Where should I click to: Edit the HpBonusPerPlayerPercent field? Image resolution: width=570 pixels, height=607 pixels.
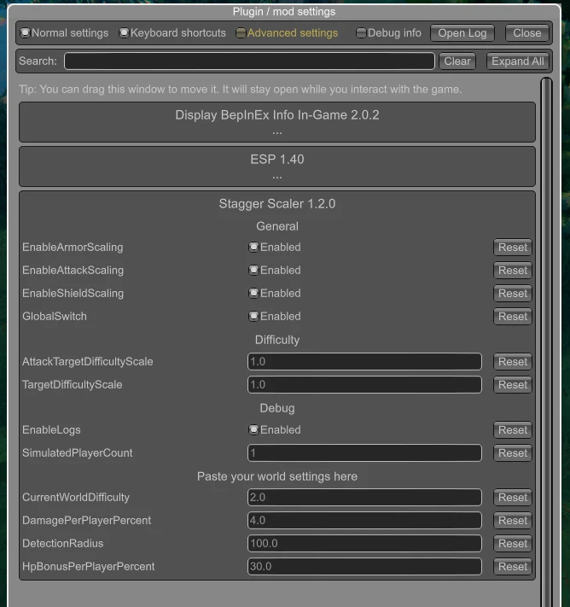(364, 566)
